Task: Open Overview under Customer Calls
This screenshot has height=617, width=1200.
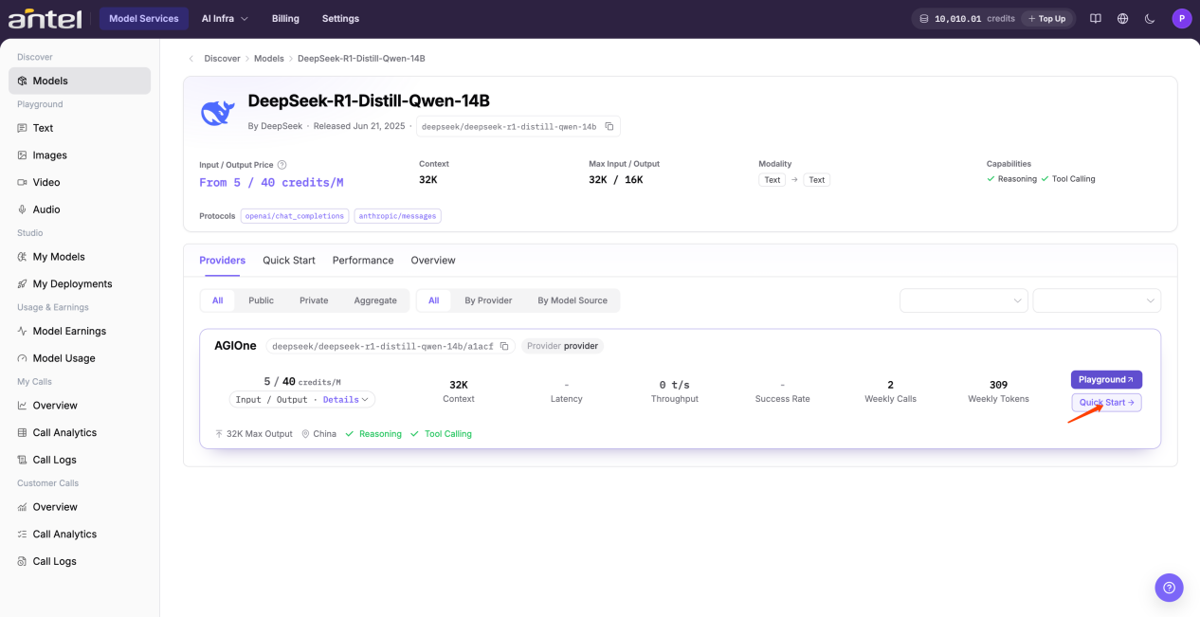Action: pos(80,507)
